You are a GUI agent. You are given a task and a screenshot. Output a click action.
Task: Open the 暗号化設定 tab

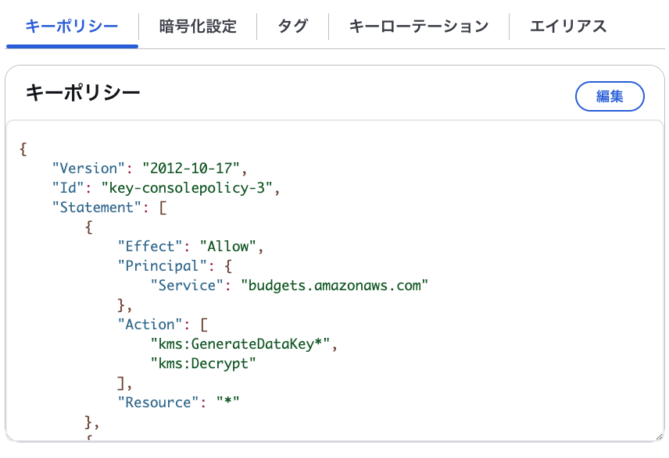pos(197,27)
